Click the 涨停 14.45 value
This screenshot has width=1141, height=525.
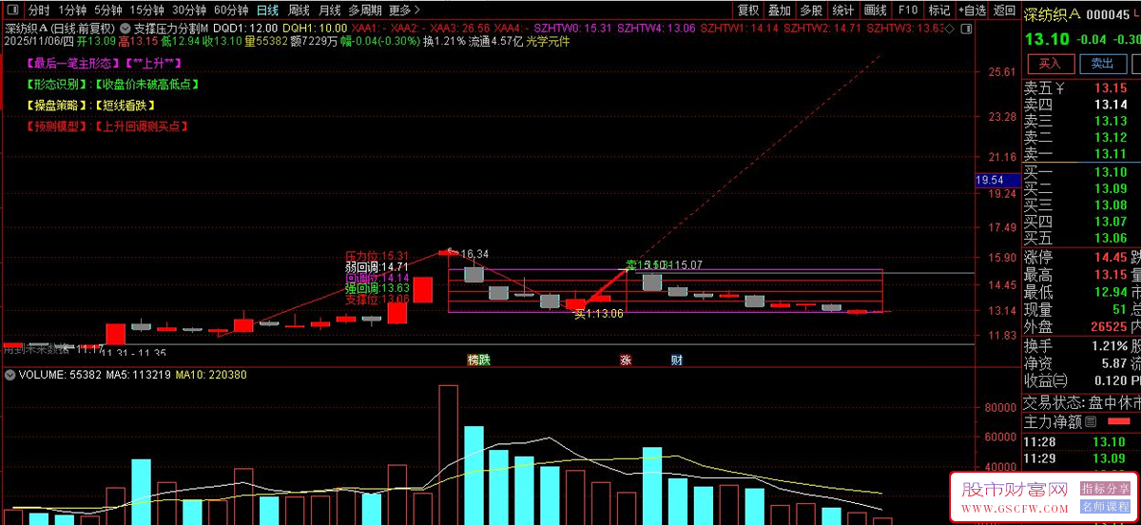(x=1110, y=258)
